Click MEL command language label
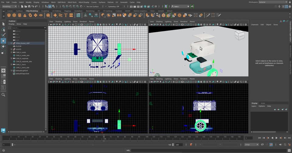This screenshot has width=292, height=153. 128,150
